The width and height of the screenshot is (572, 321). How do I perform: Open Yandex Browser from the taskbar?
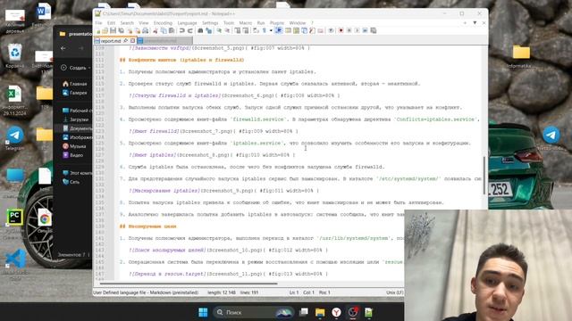[x=336, y=312]
